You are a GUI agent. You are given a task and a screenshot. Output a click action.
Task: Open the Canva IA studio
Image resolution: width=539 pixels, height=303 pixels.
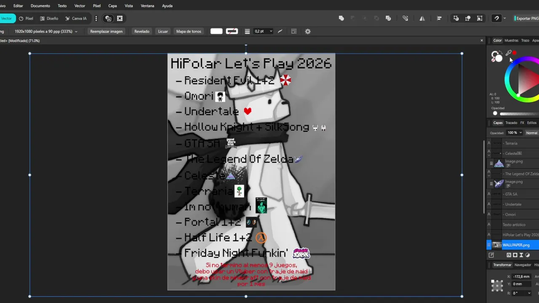pos(76,19)
